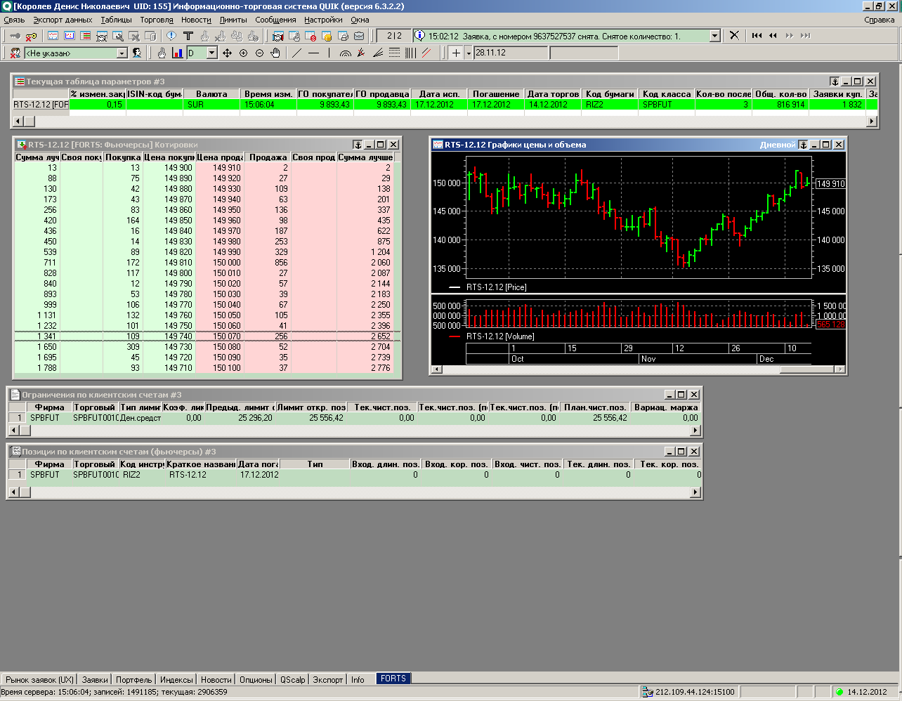Image resolution: width=902 pixels, height=701 pixels.
Task: Open the Связь menu
Action: click(14, 20)
